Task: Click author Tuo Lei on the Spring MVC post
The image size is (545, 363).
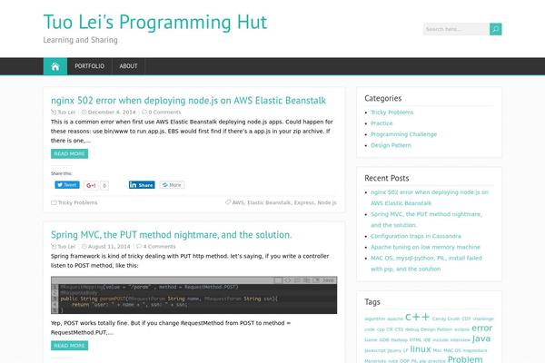Action: (x=66, y=247)
